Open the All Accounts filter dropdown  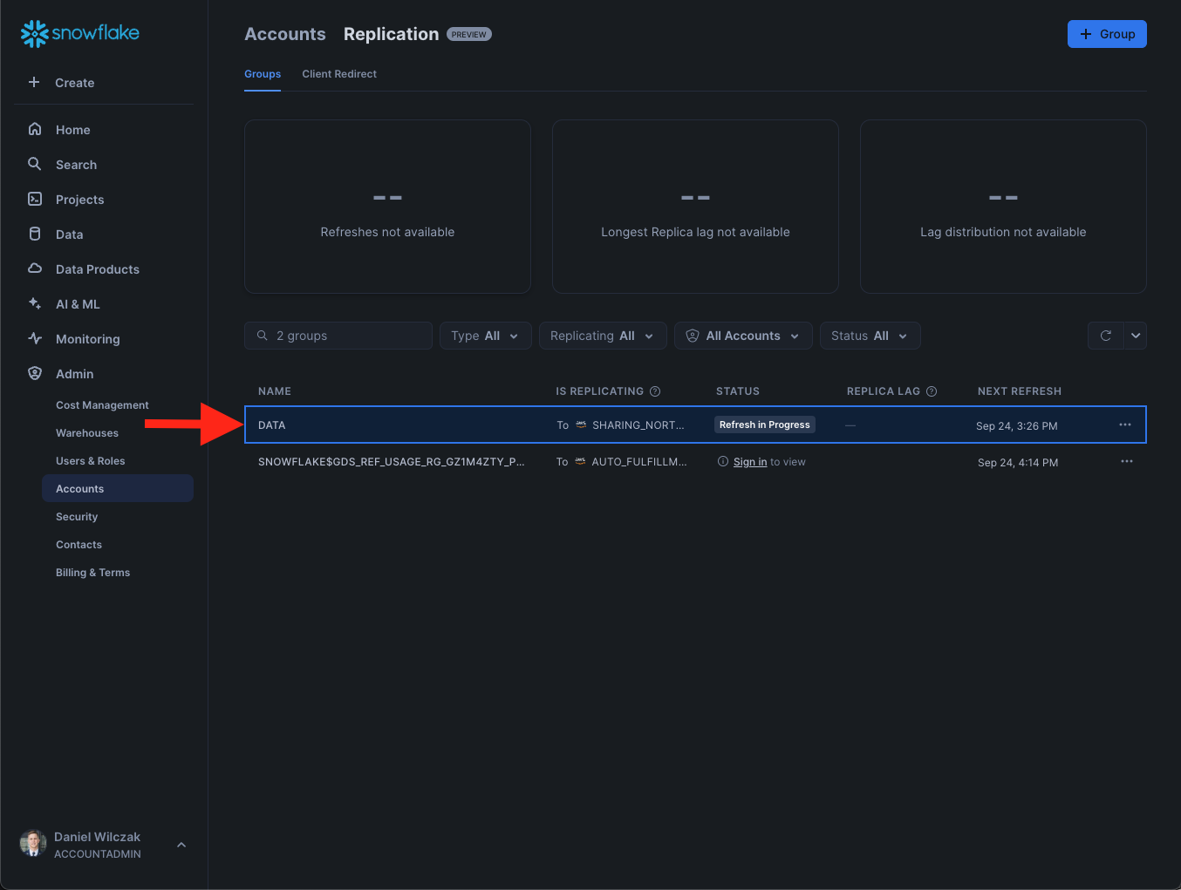(x=742, y=336)
